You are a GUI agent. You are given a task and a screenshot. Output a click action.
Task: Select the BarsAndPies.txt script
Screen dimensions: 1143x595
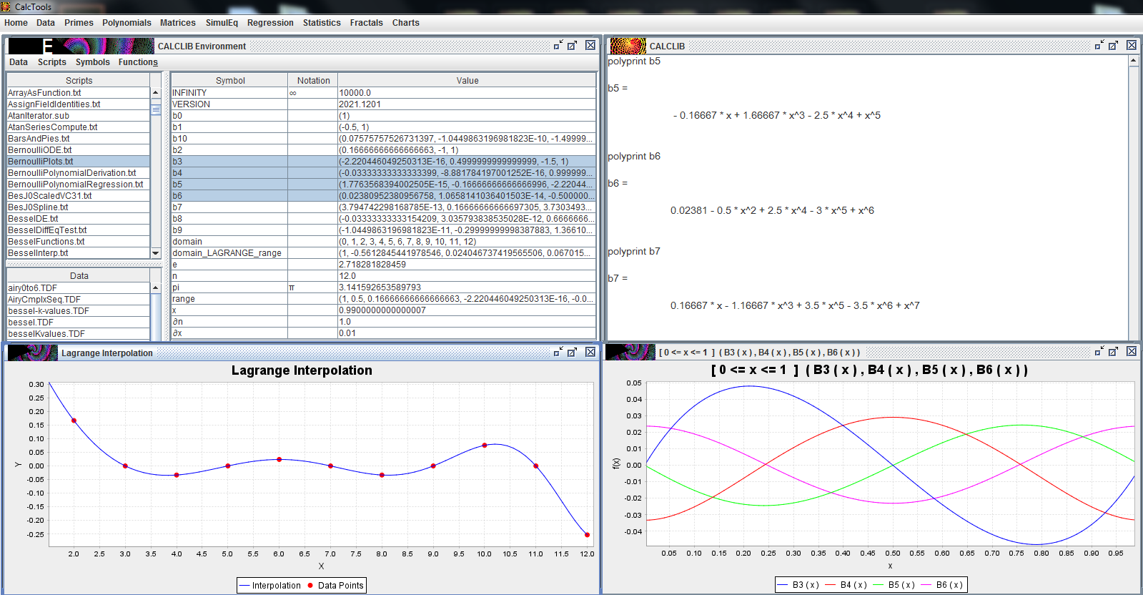point(79,139)
